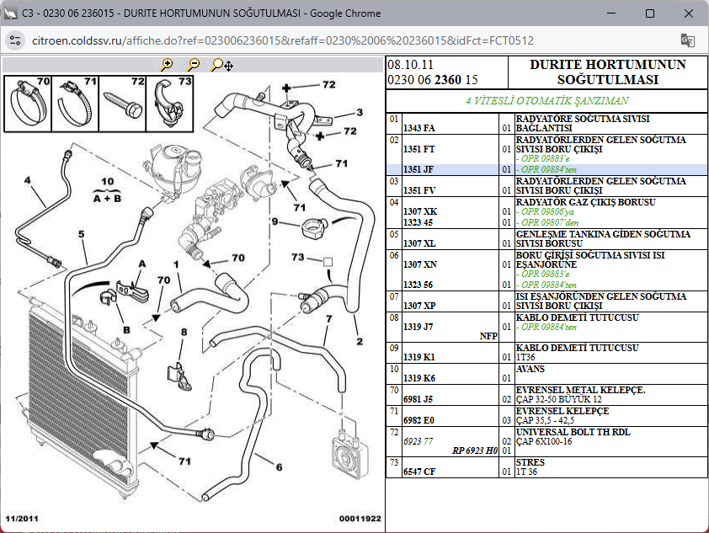
Task: Click the zoom out magnifier icon
Action: pyautogui.click(x=194, y=65)
